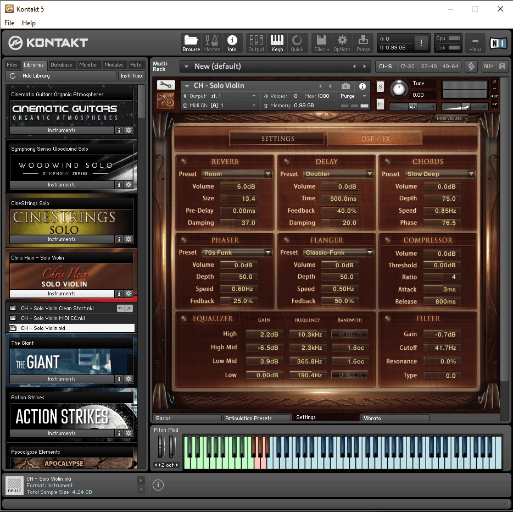This screenshot has width=513, height=512.
Task: Toggle the AUX sends button
Action: coord(488,67)
